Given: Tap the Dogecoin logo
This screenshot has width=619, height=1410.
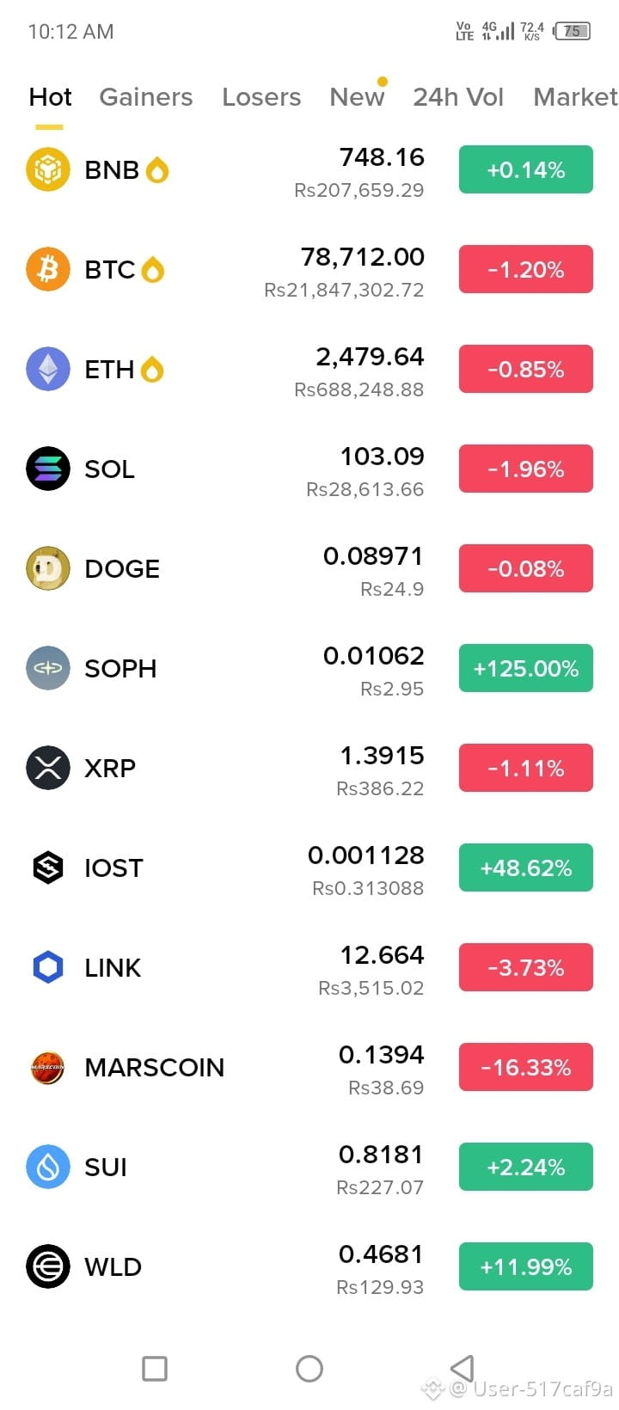Looking at the screenshot, I should [48, 568].
